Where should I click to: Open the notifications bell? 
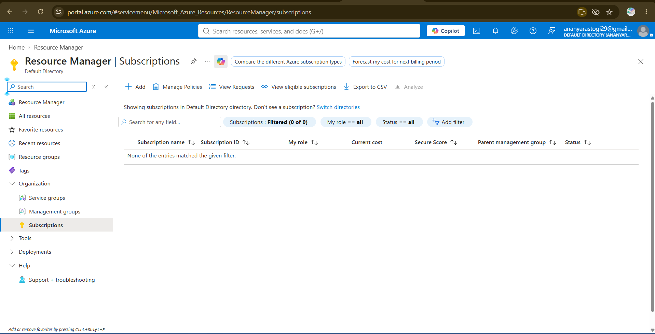tap(495, 31)
